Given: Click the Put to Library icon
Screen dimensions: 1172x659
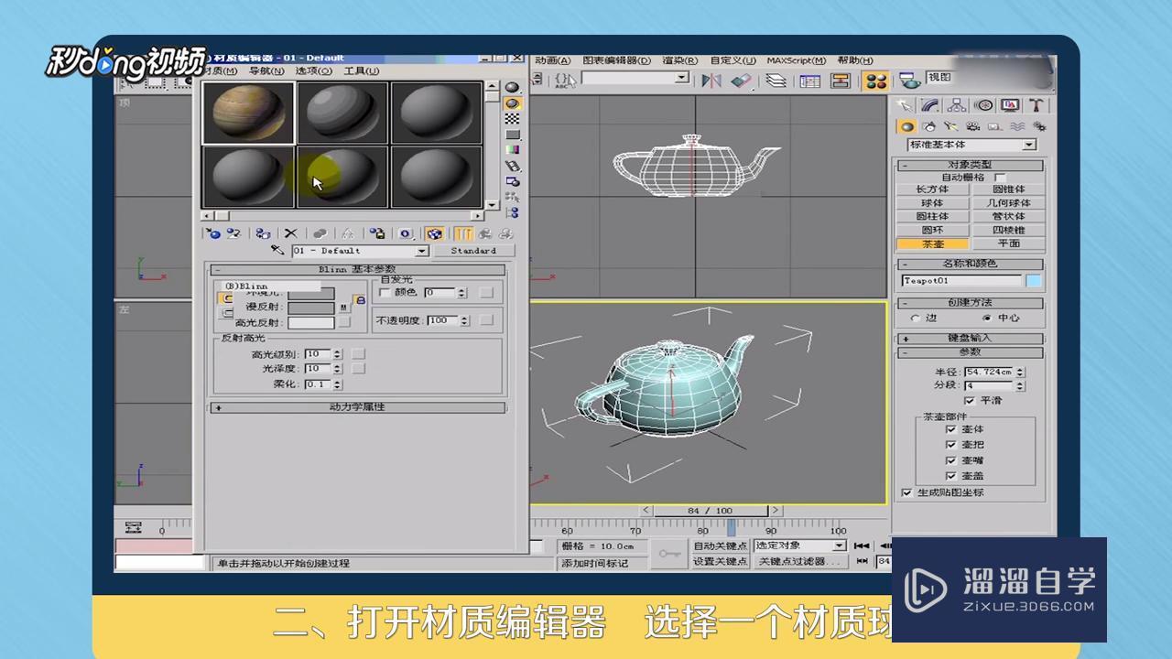Looking at the screenshot, I should (377, 233).
